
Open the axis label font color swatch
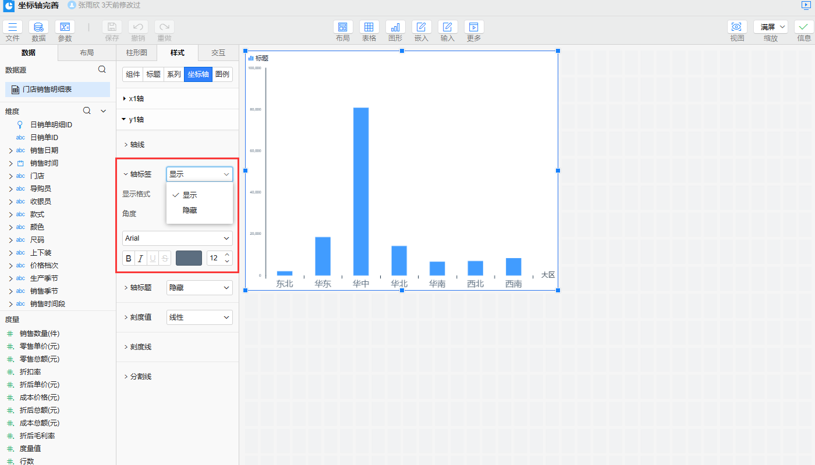click(189, 258)
